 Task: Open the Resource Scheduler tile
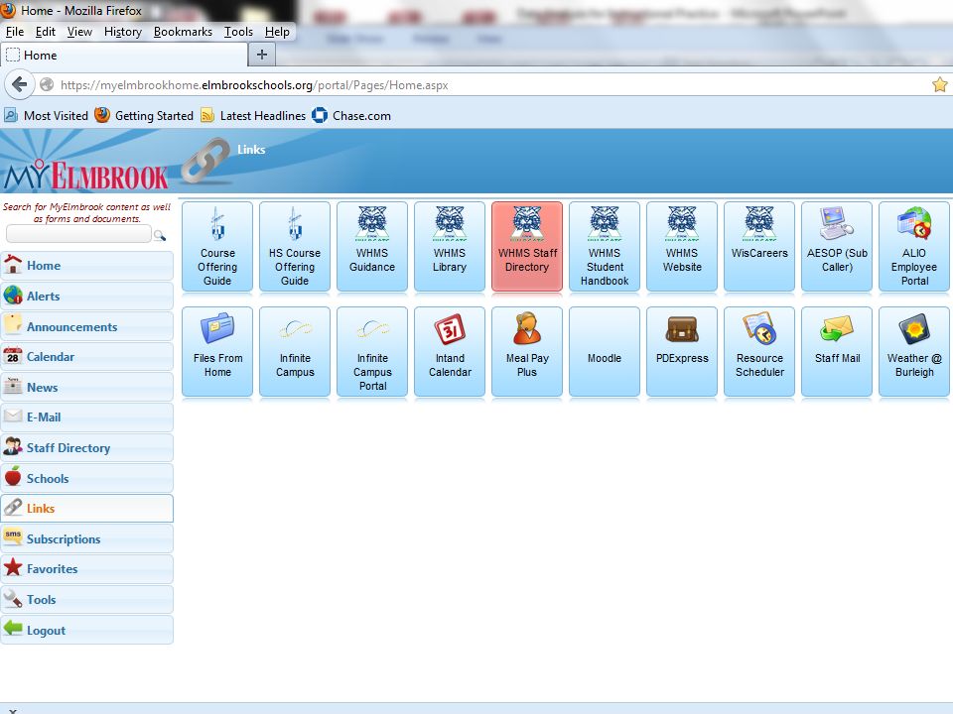(759, 351)
